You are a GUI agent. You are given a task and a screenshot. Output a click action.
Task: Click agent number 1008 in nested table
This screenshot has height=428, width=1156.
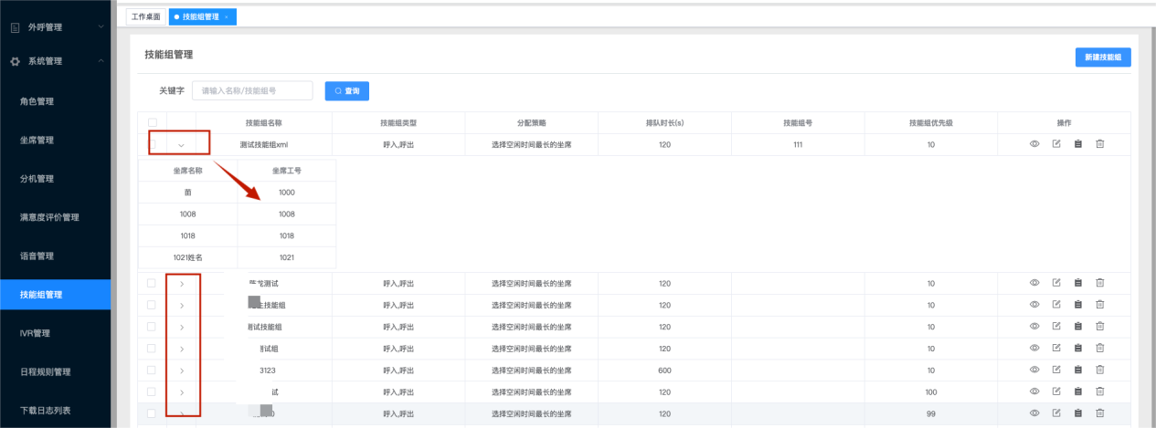pos(287,214)
